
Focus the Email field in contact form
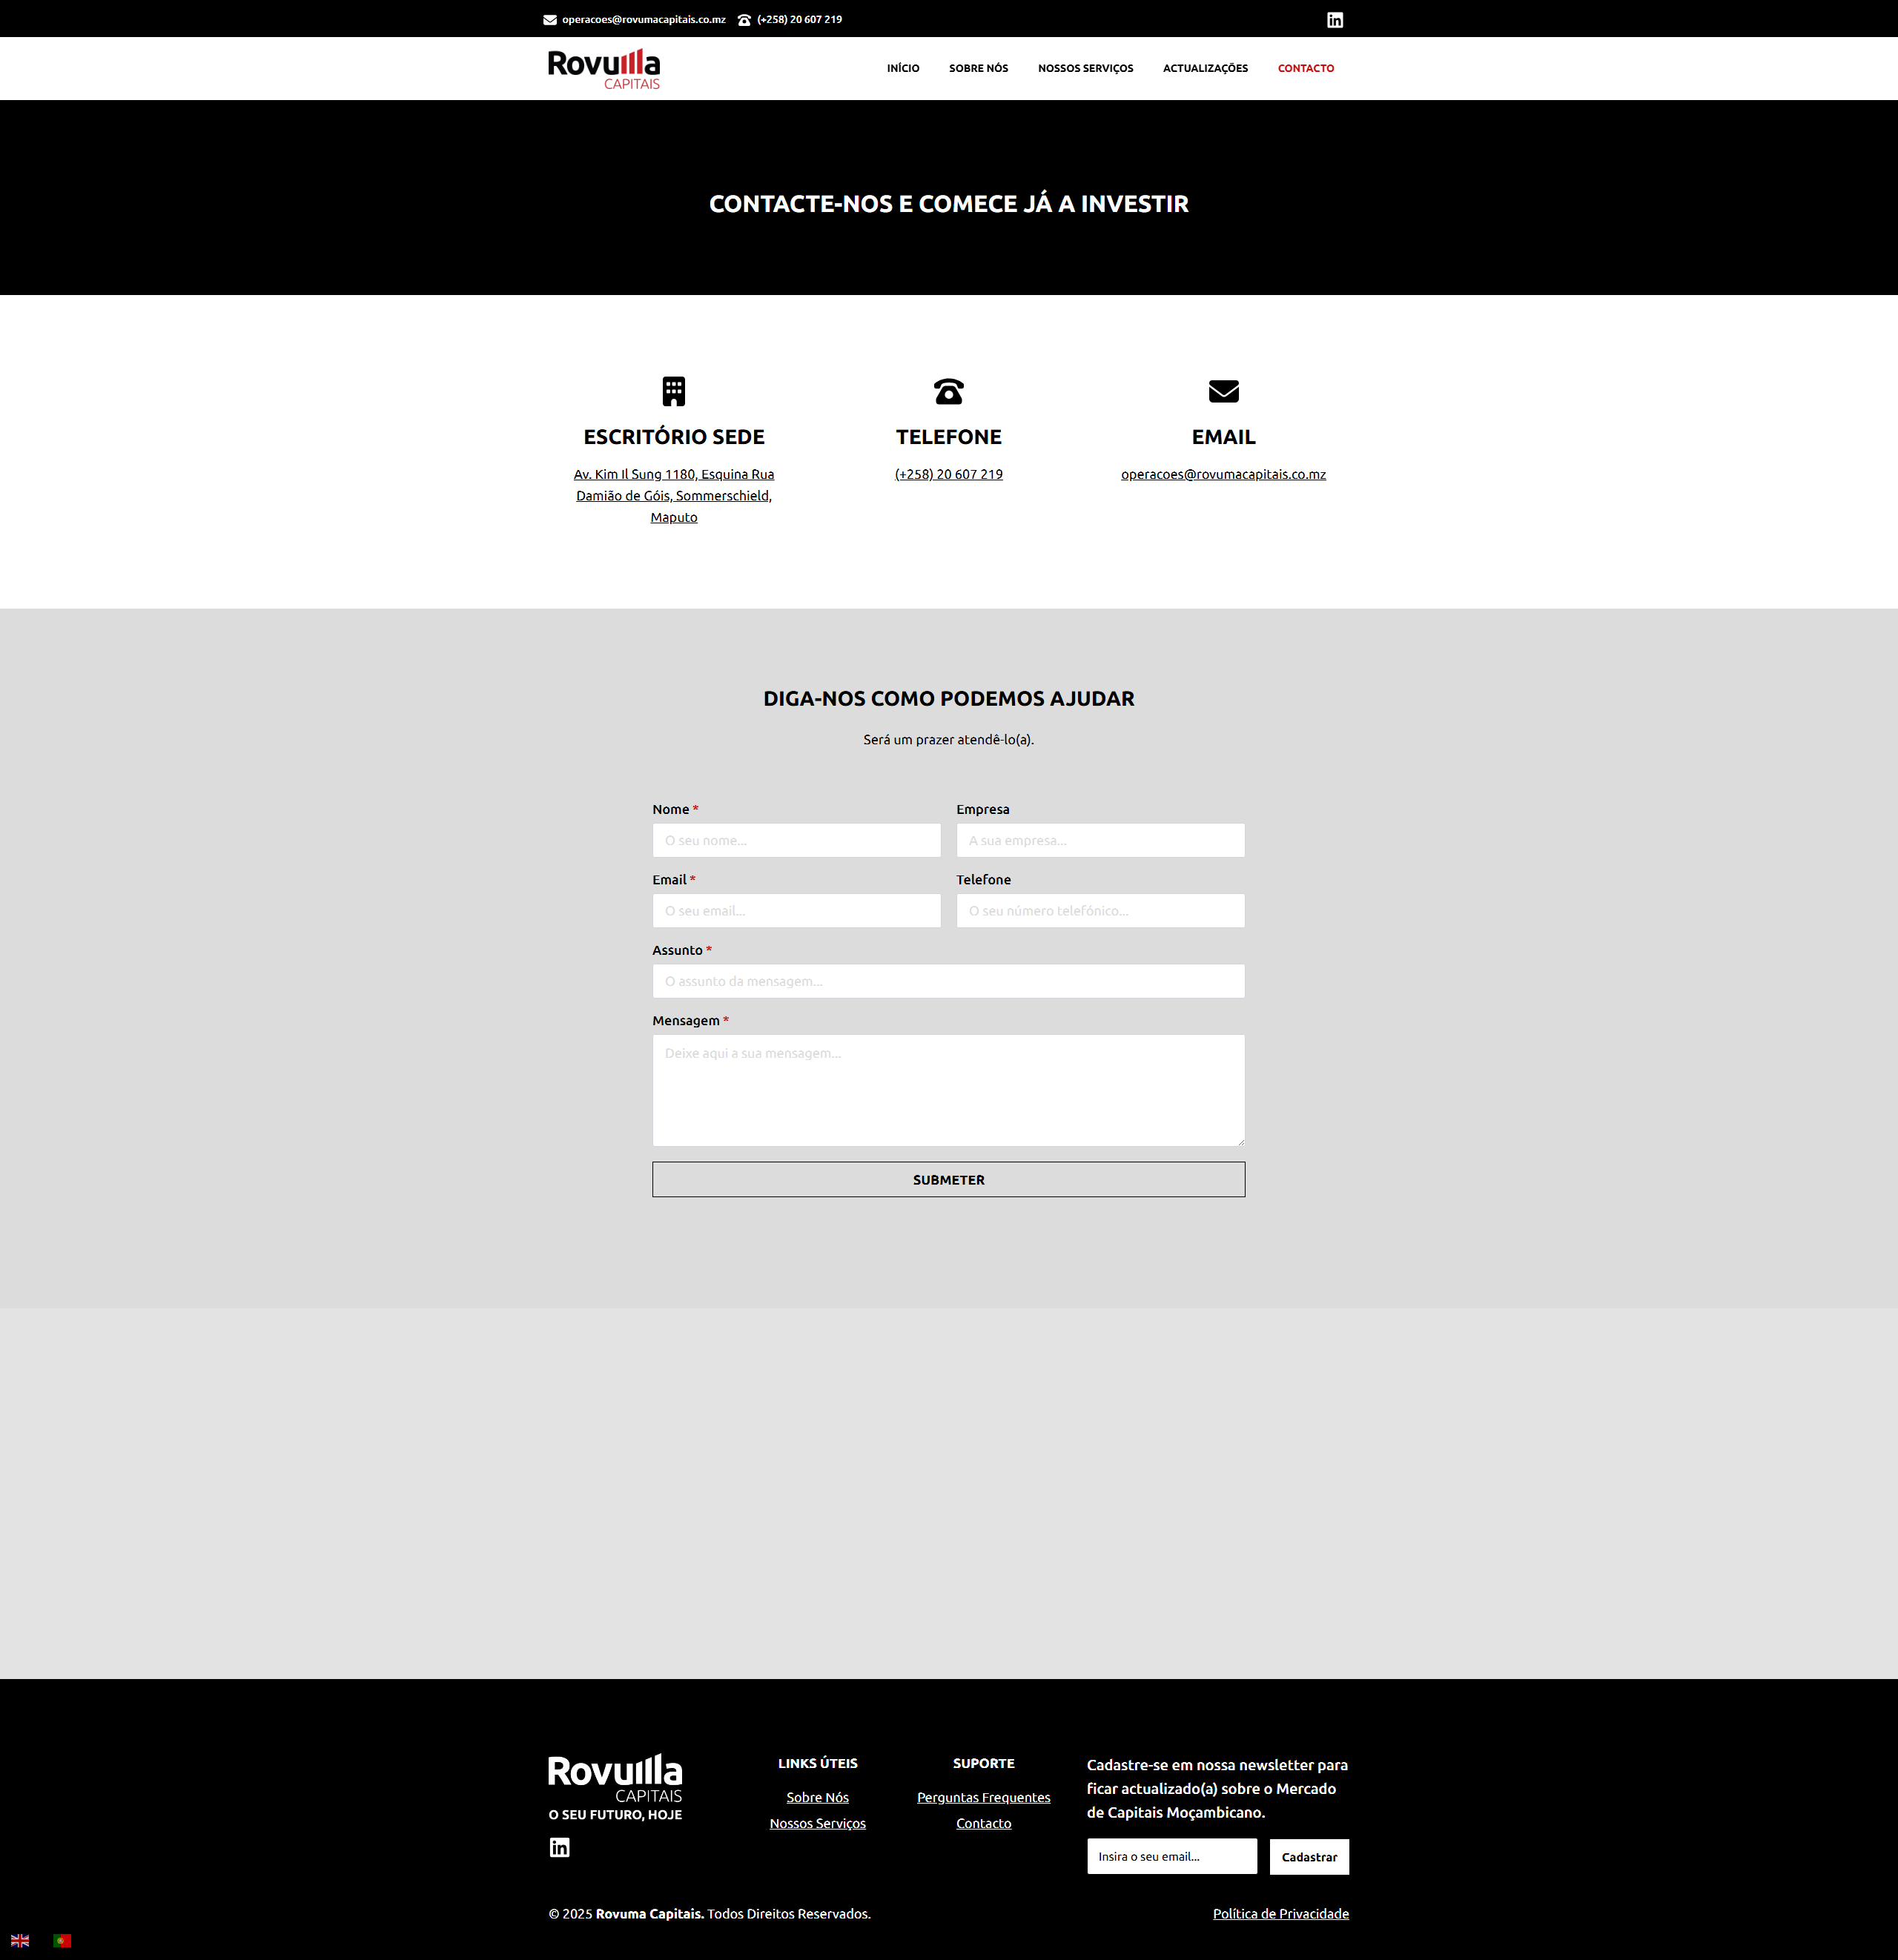click(796, 910)
